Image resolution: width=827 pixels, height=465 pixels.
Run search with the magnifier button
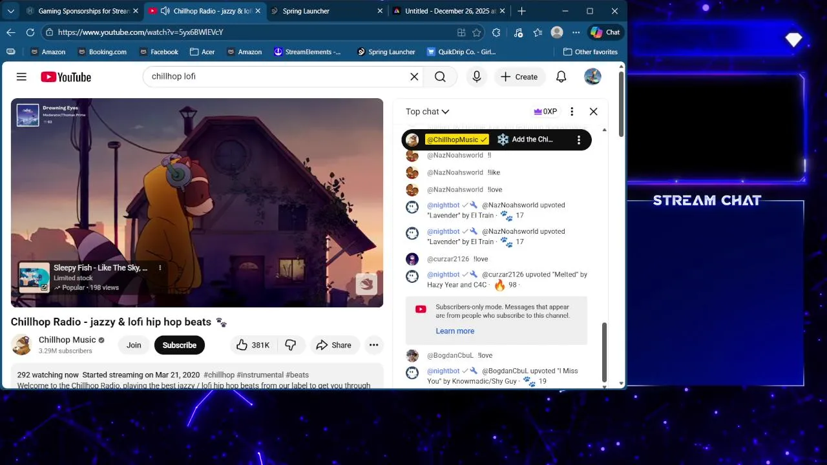click(440, 77)
